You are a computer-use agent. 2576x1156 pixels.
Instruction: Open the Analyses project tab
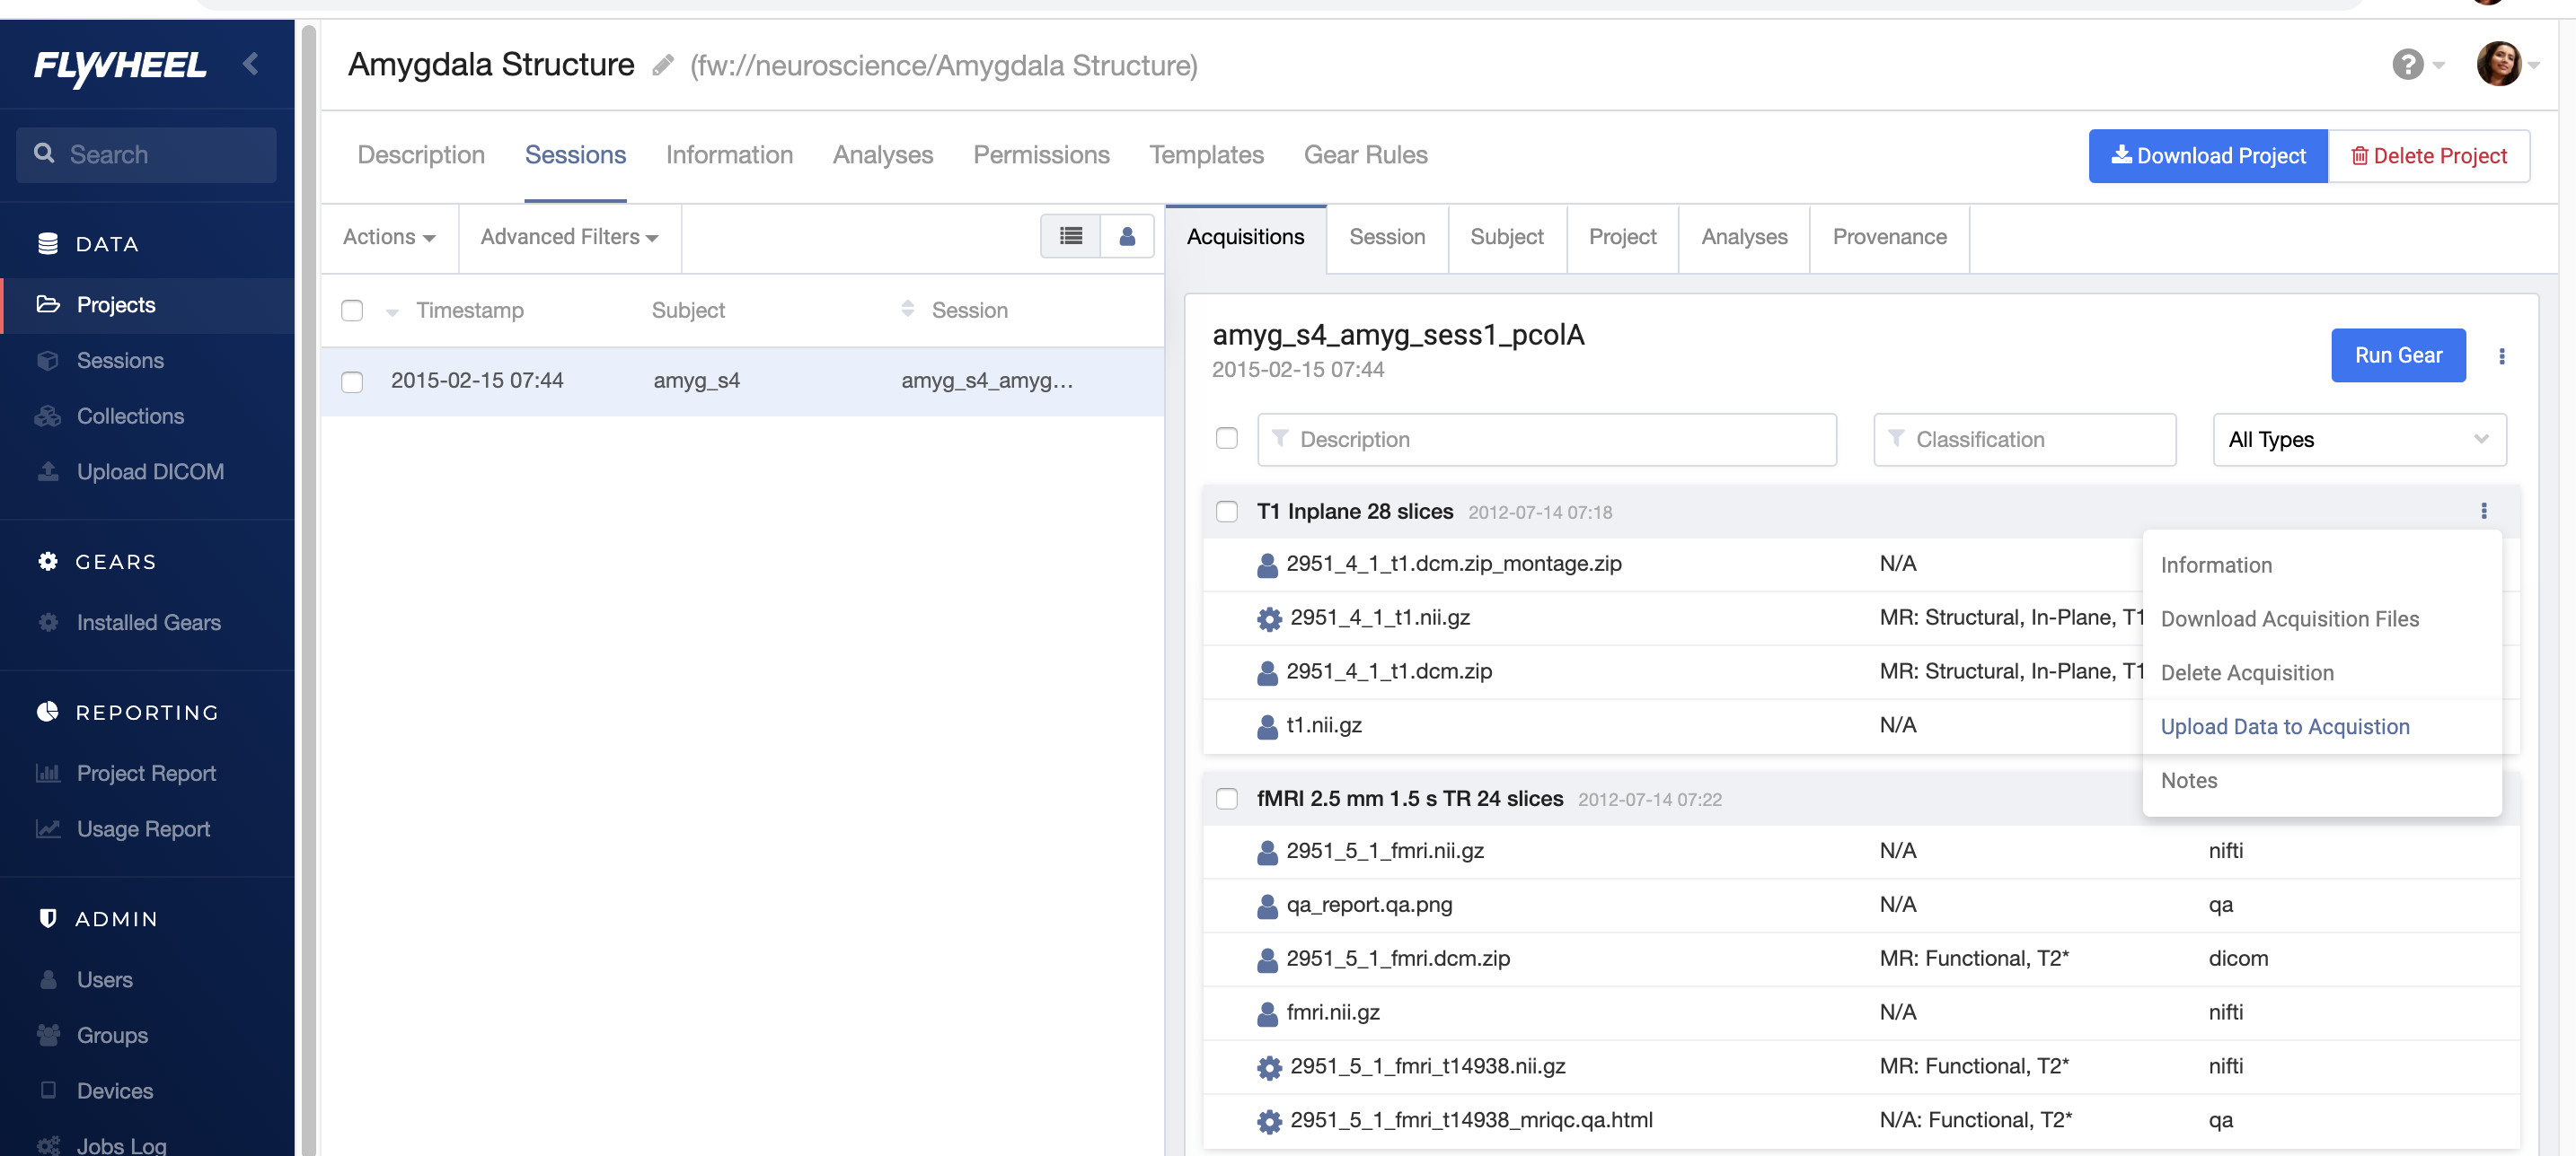[x=882, y=155]
